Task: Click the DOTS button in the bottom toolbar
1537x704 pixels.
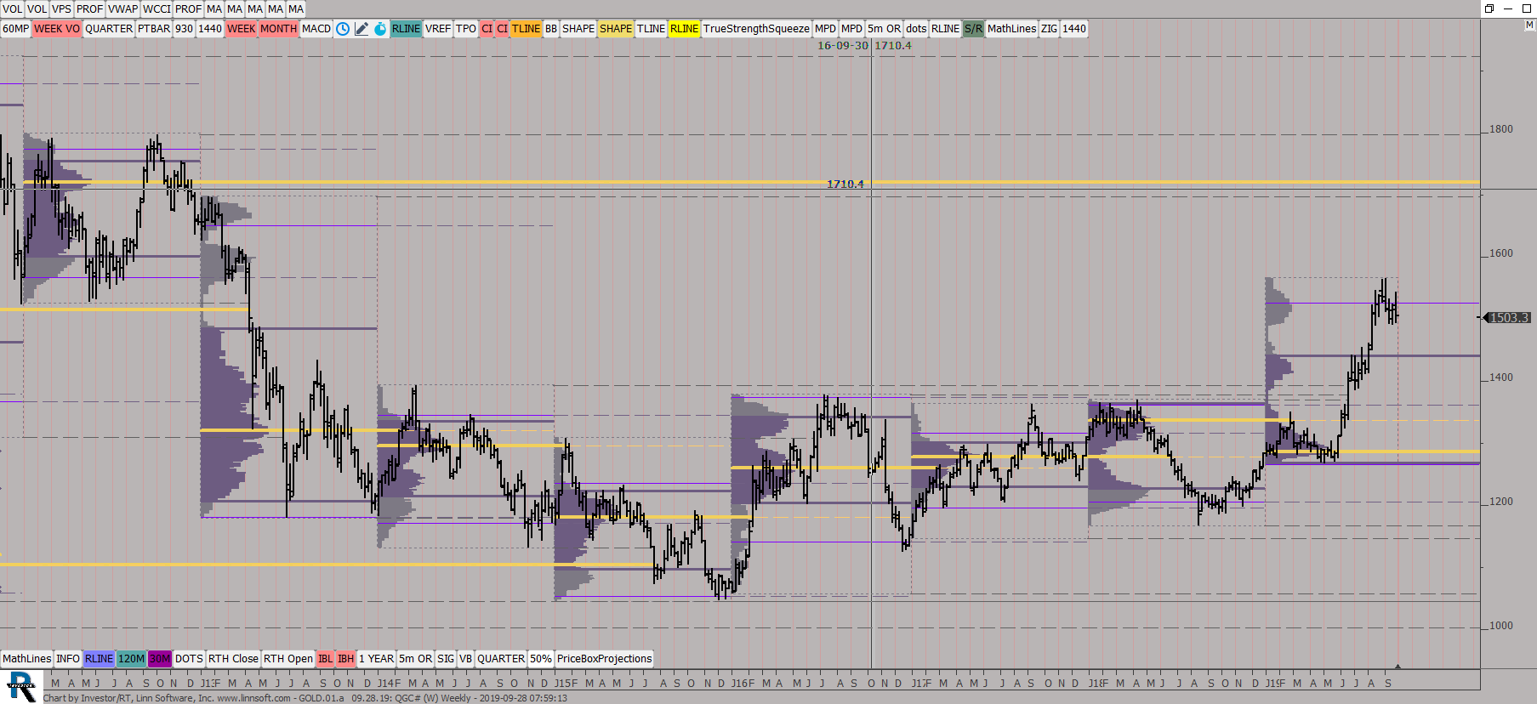Action: point(189,659)
